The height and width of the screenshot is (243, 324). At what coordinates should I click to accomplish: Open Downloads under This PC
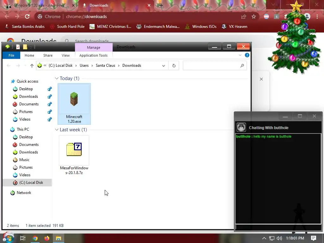[x=28, y=152]
